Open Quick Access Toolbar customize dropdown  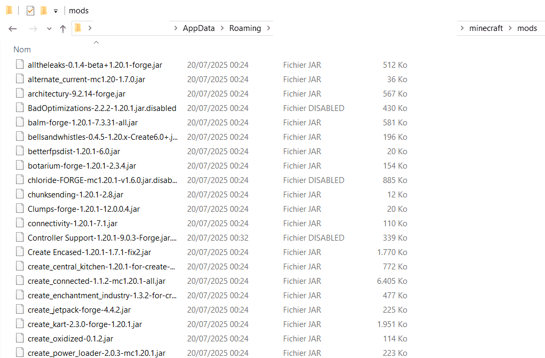[55, 12]
